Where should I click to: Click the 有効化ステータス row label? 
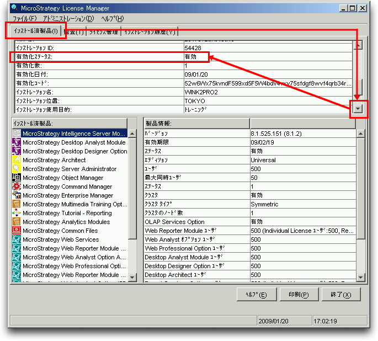tap(34, 57)
